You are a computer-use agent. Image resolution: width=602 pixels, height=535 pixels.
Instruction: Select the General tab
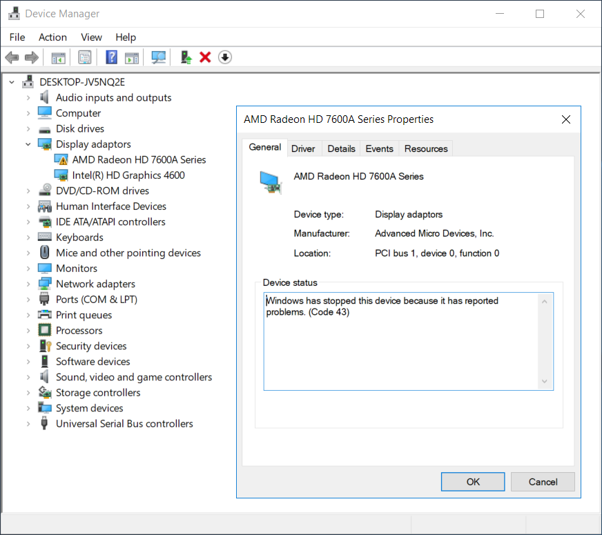coord(265,147)
